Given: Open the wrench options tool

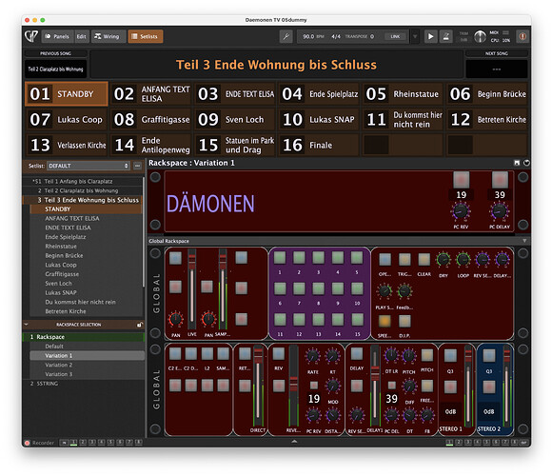Looking at the screenshot, I should (x=286, y=36).
